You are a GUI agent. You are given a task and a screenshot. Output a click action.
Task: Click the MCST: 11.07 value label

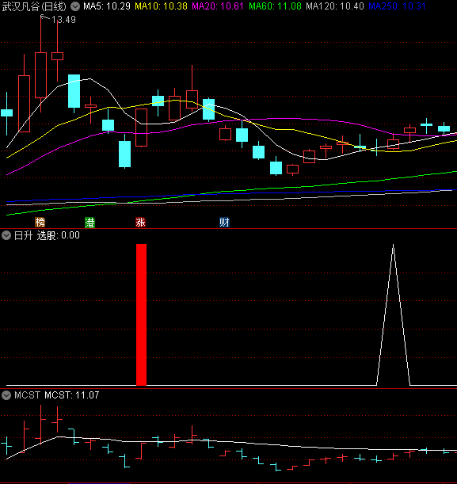pos(72,395)
